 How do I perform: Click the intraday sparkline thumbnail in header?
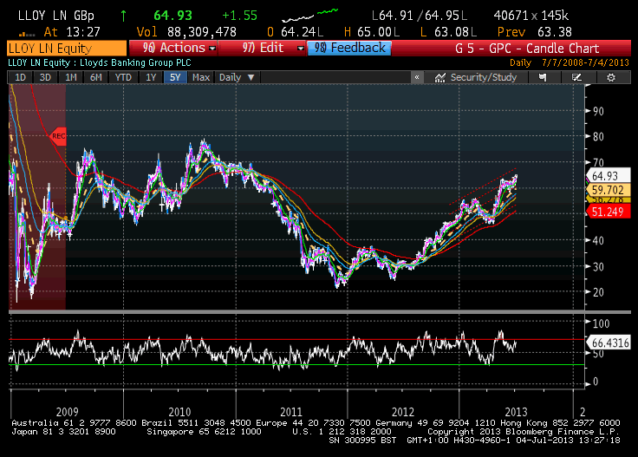pos(310,16)
